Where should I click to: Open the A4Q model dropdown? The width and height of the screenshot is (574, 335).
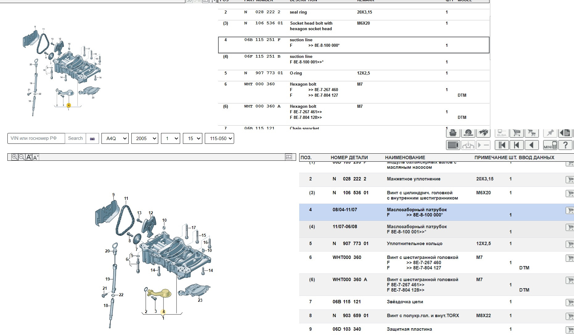point(115,139)
